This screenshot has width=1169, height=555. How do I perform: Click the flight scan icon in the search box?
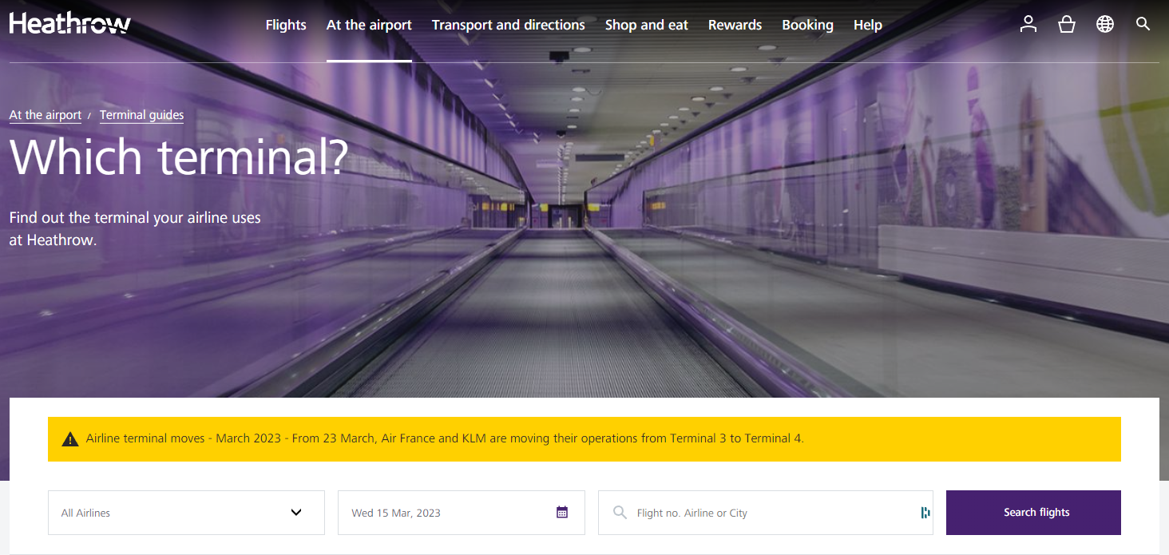click(x=924, y=512)
